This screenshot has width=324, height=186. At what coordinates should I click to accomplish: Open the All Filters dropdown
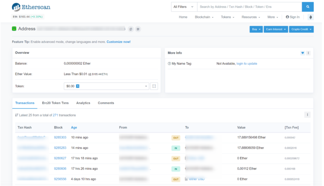(x=184, y=7)
